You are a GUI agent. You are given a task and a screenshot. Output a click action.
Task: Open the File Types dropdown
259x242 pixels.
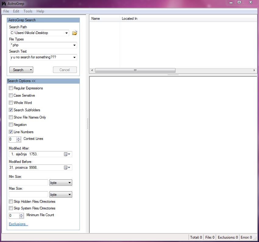(x=74, y=45)
